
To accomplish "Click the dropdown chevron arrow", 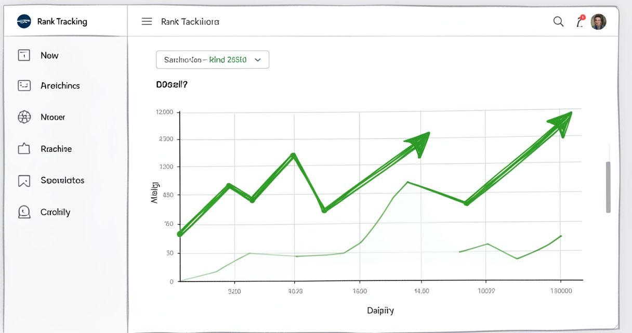I will [257, 60].
